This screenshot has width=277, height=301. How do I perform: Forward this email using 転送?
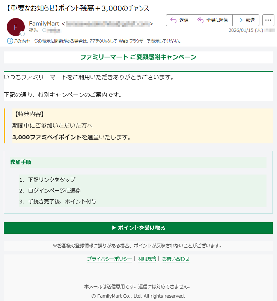(x=245, y=20)
